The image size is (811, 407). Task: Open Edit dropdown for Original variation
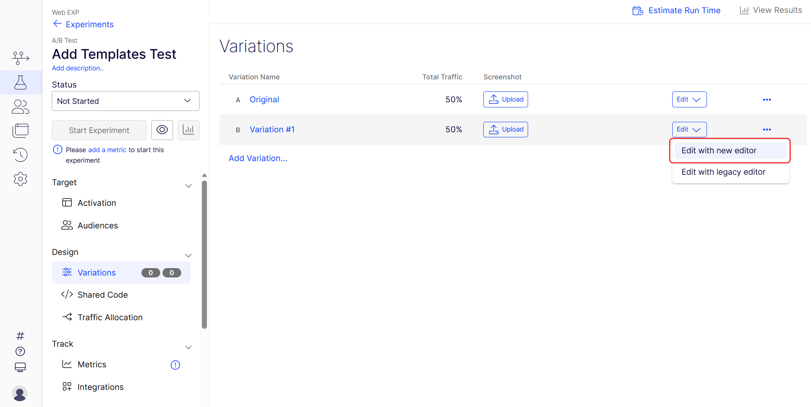(x=689, y=100)
